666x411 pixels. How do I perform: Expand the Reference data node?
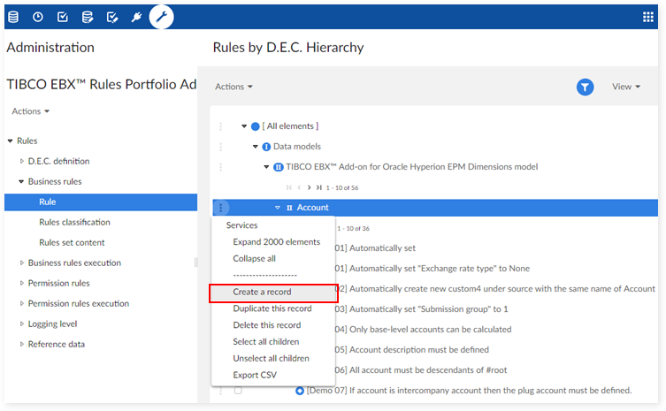pyautogui.click(x=21, y=345)
